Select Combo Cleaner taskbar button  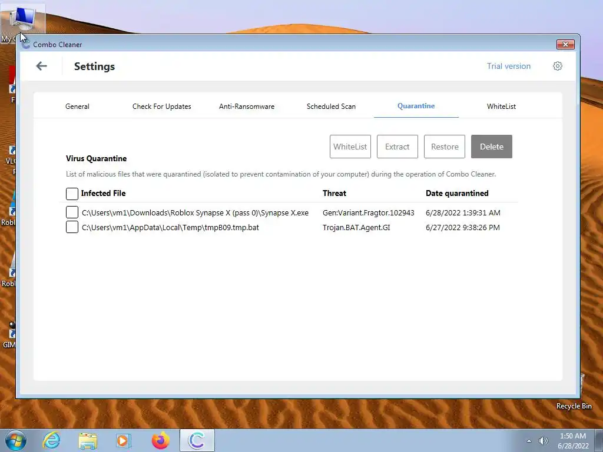point(197,440)
